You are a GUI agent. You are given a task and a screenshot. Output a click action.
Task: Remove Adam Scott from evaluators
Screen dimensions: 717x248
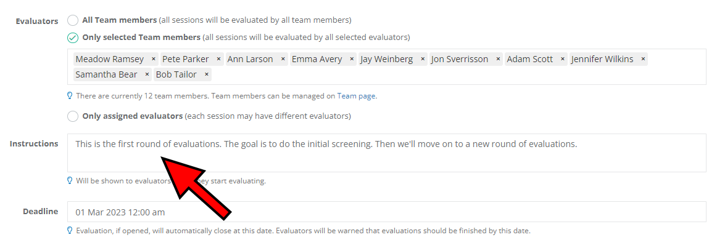tap(562, 59)
